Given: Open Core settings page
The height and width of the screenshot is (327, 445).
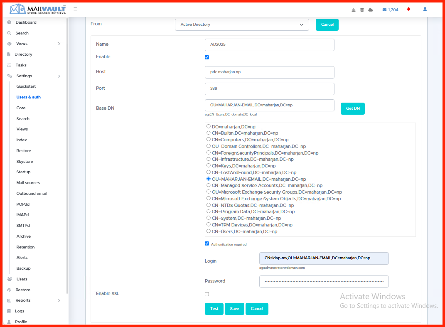Looking at the screenshot, I should [x=21, y=108].
